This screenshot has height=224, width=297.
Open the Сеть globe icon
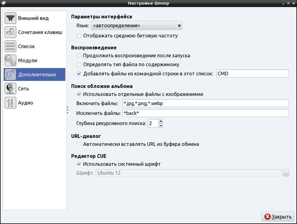[x=10, y=89]
